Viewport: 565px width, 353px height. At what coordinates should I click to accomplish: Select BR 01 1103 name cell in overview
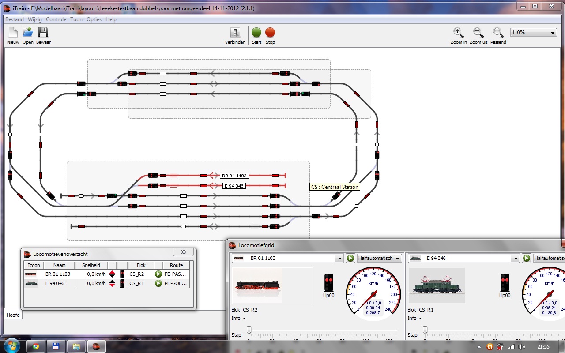[59, 274]
